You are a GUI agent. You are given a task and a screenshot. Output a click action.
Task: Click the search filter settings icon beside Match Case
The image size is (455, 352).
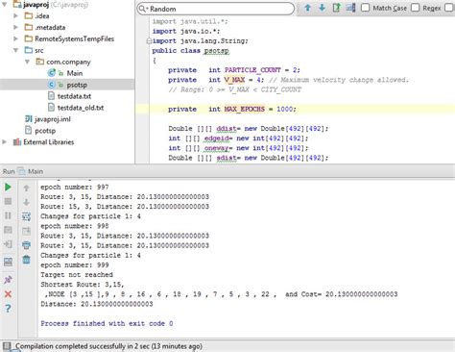pyautogui.click(x=350, y=8)
